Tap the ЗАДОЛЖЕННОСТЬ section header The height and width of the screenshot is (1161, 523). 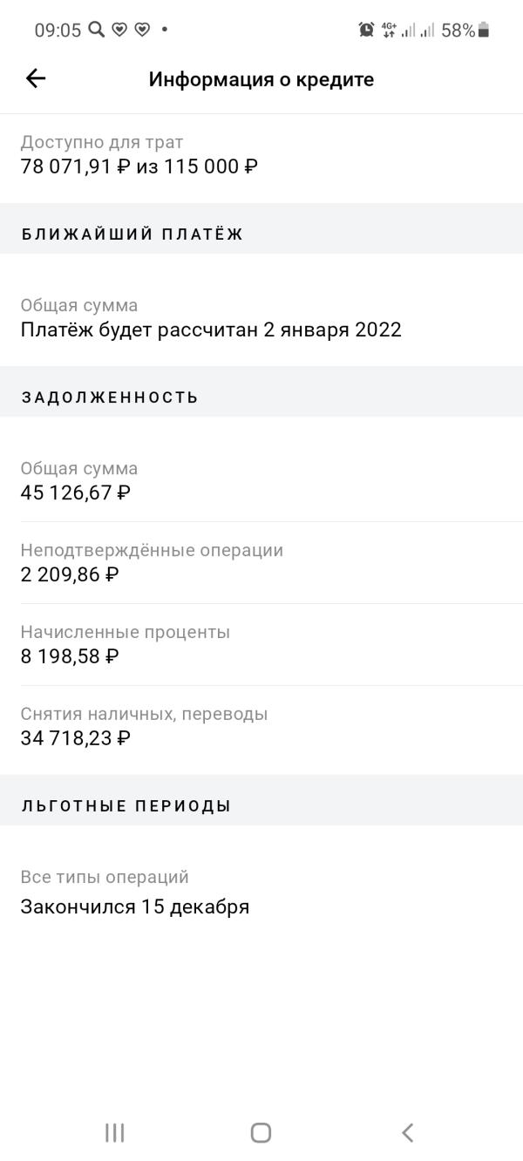tap(110, 397)
